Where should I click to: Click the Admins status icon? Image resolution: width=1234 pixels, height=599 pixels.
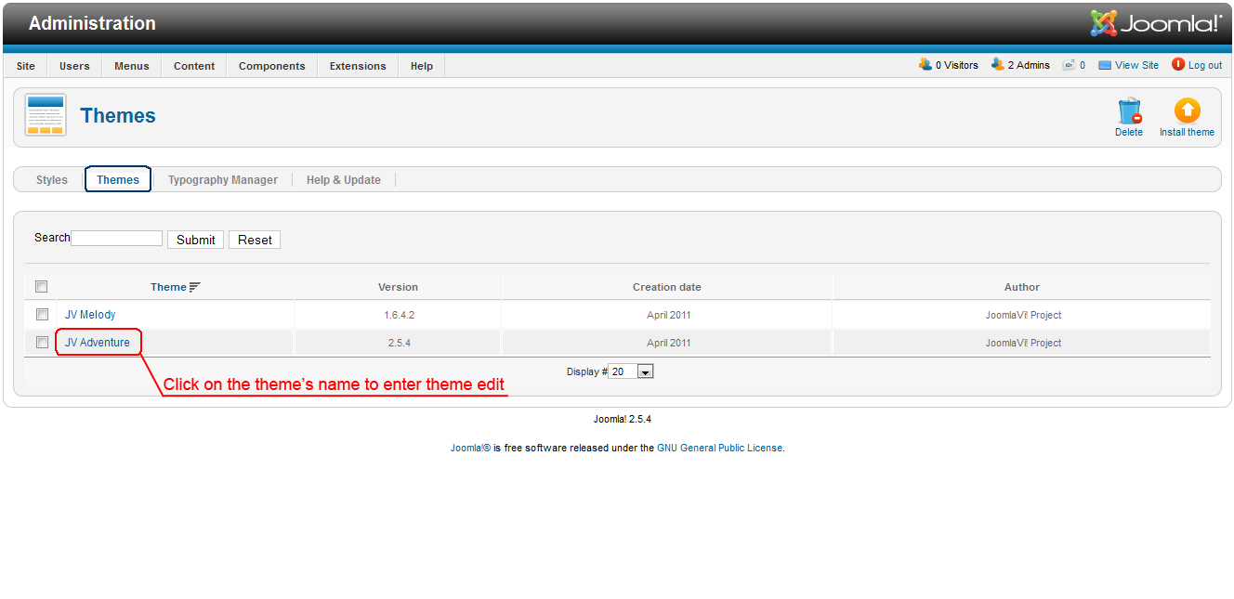(997, 65)
